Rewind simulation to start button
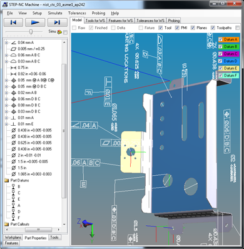 [13, 23]
